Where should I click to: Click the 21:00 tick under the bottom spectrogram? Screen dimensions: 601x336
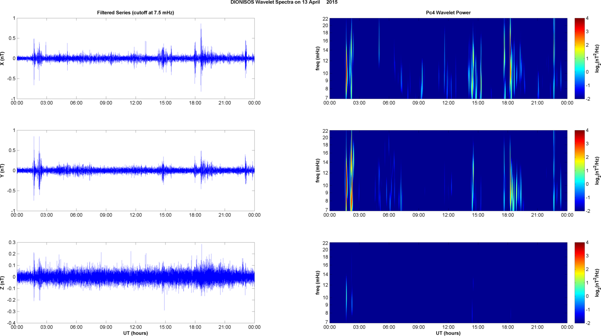(537, 327)
